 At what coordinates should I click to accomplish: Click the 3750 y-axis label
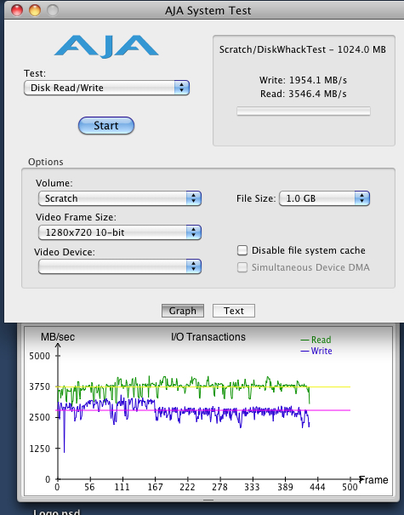coord(39,386)
